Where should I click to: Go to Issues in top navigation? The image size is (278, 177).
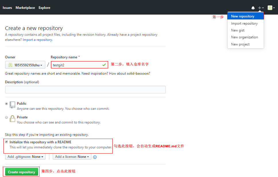pyautogui.click(x=7, y=8)
